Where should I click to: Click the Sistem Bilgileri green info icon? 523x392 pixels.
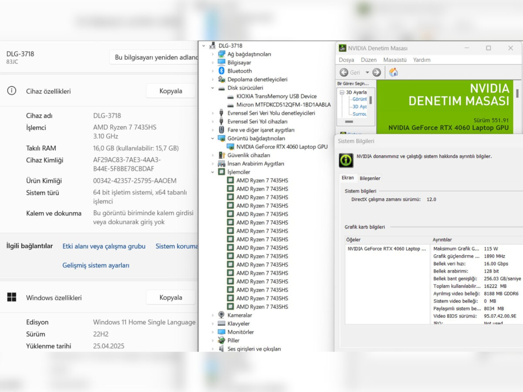[346, 160]
